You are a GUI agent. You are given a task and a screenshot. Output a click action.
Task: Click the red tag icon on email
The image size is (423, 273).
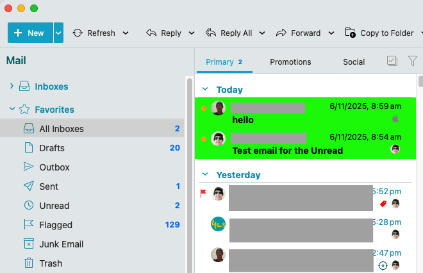click(383, 204)
